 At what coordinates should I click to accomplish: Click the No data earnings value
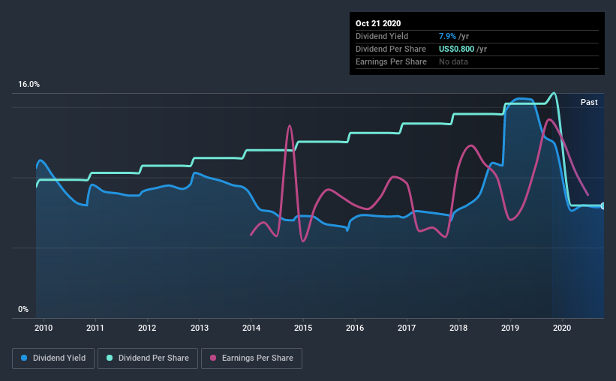(x=453, y=61)
